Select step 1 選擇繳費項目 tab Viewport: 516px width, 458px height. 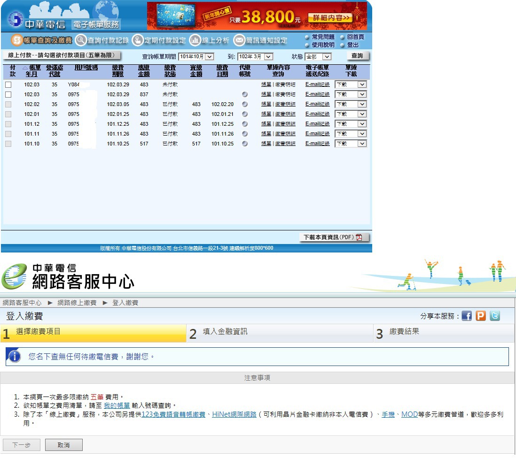[x=94, y=333]
